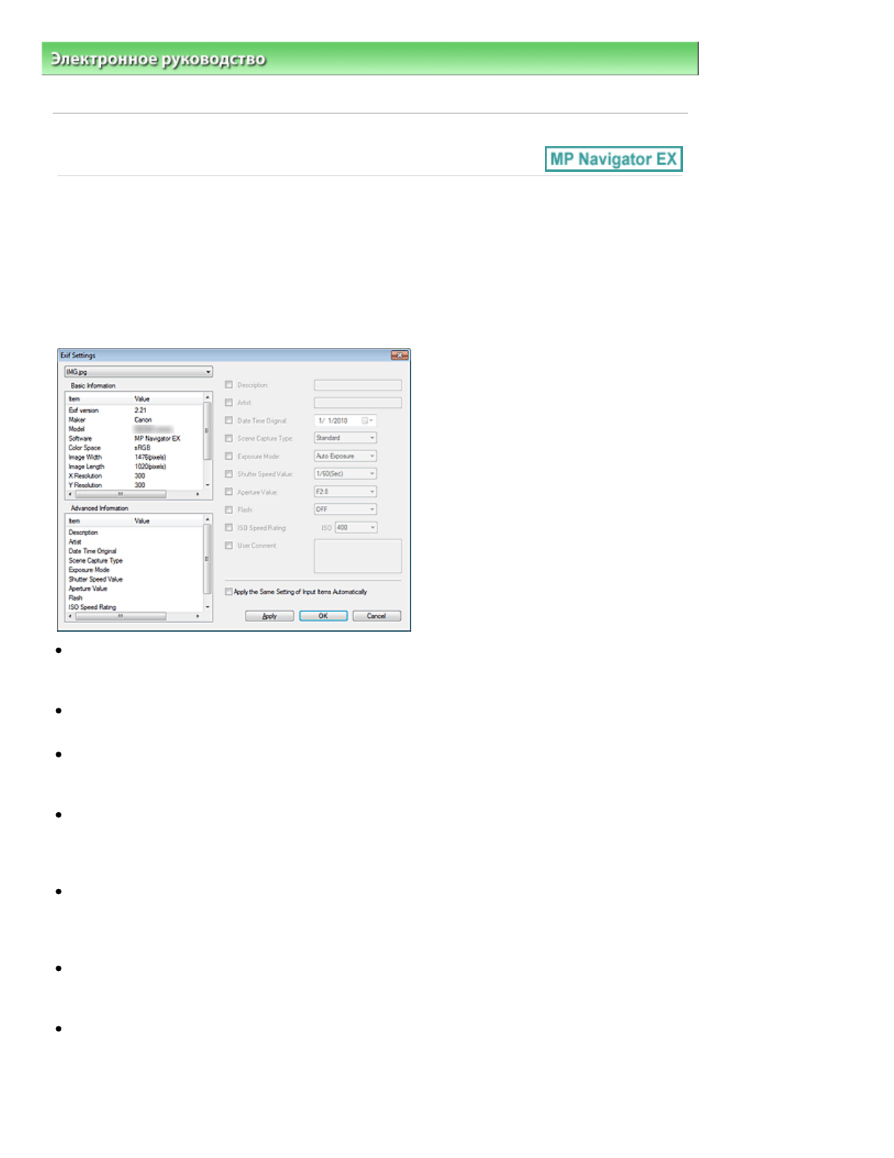Click the Cancel button
Screen dimensions: 894x1158
pyautogui.click(x=376, y=616)
